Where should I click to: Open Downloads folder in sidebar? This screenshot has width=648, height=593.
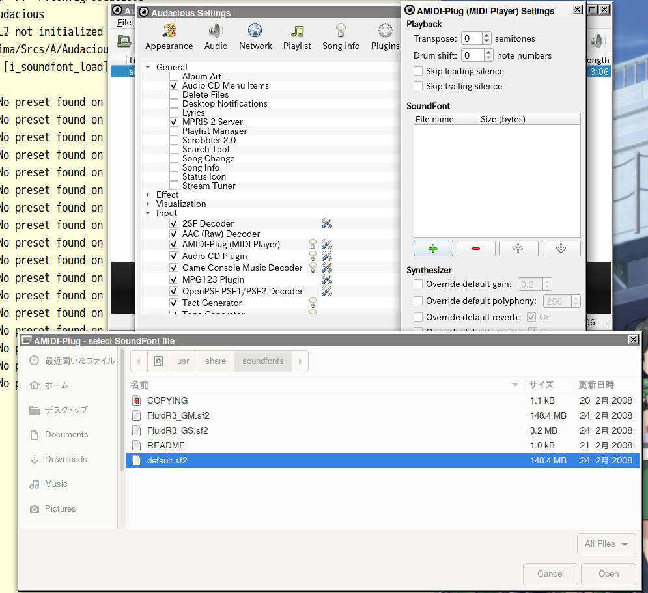pos(58,459)
